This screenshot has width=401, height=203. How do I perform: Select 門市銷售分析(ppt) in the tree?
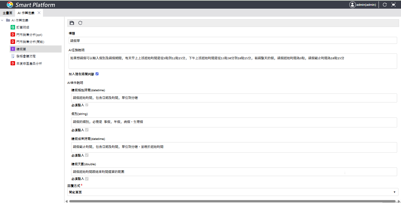(x=29, y=35)
